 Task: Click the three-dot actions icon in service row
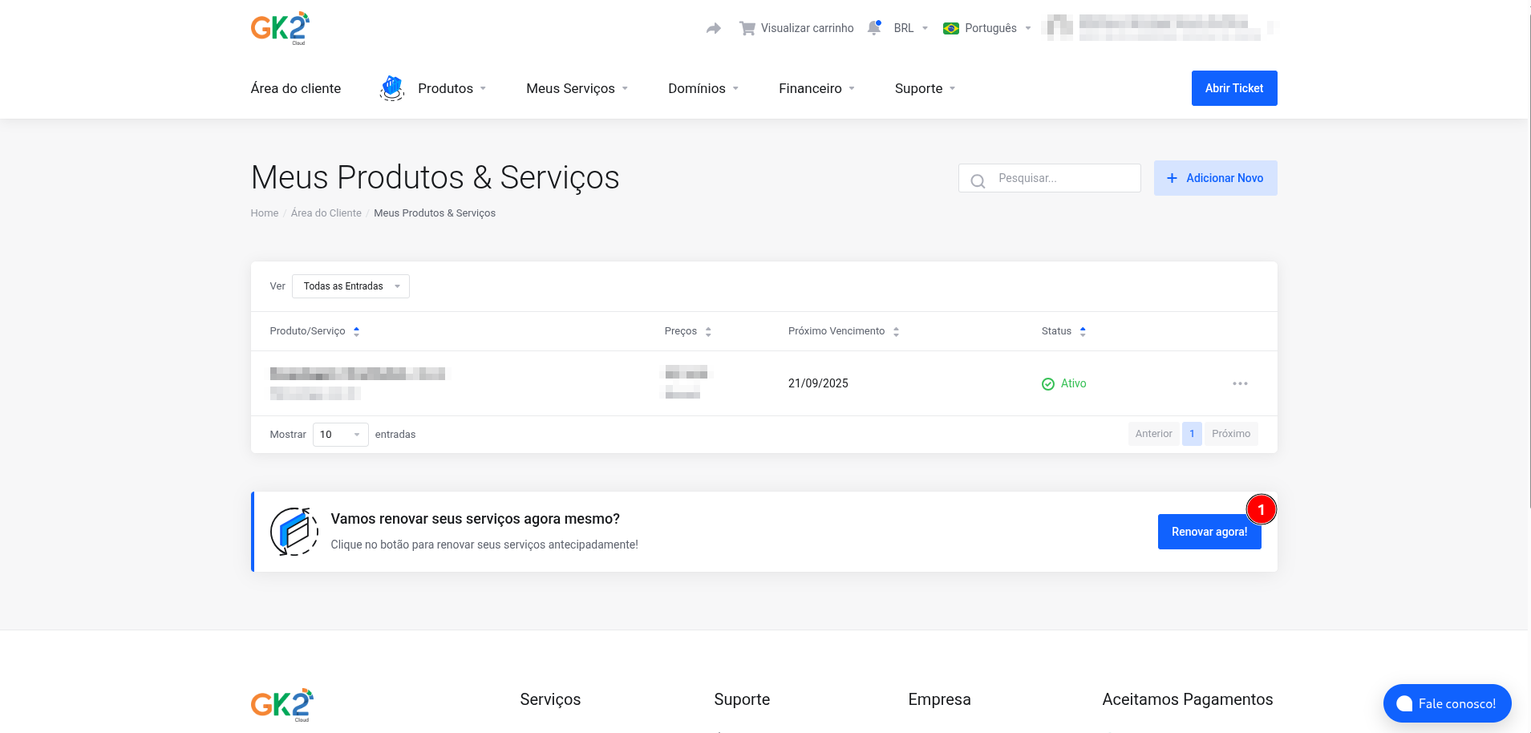1240,383
